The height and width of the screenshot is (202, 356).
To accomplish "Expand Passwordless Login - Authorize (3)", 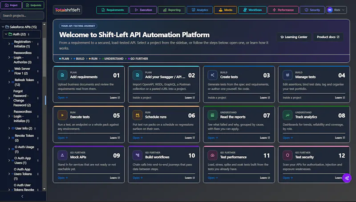I will coord(9,58).
